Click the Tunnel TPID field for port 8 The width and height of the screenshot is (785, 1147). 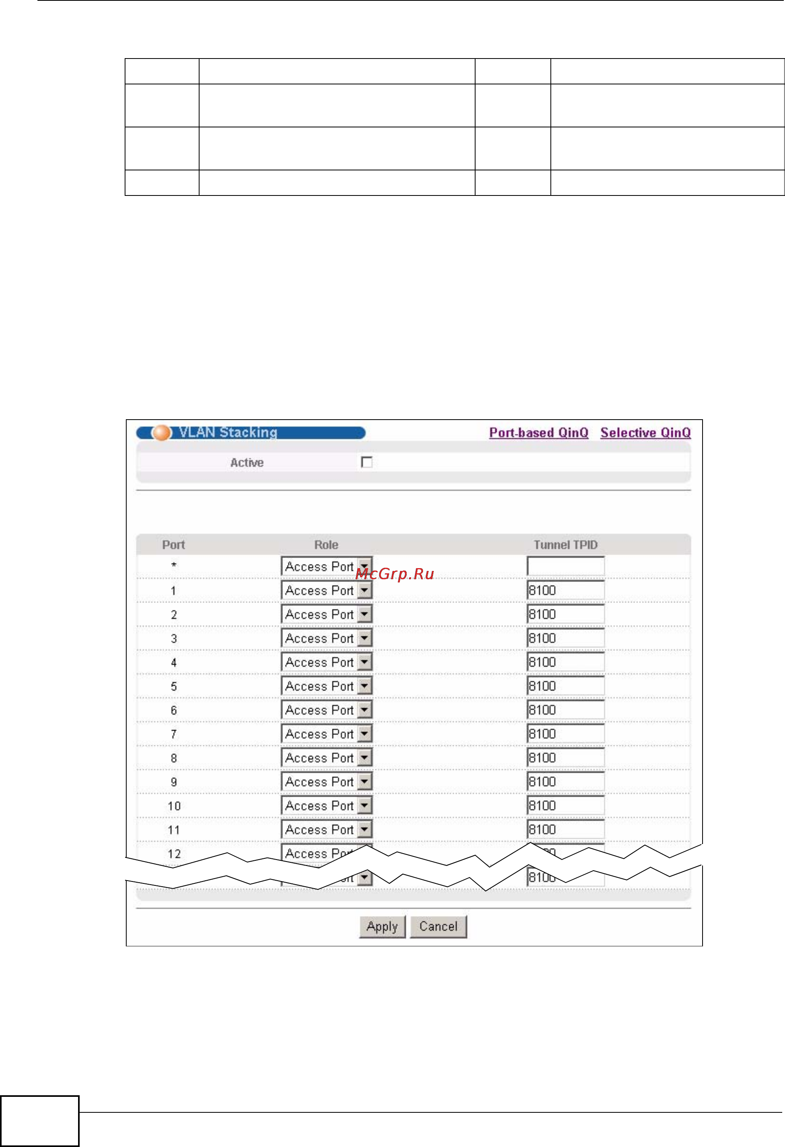pyautogui.click(x=566, y=758)
